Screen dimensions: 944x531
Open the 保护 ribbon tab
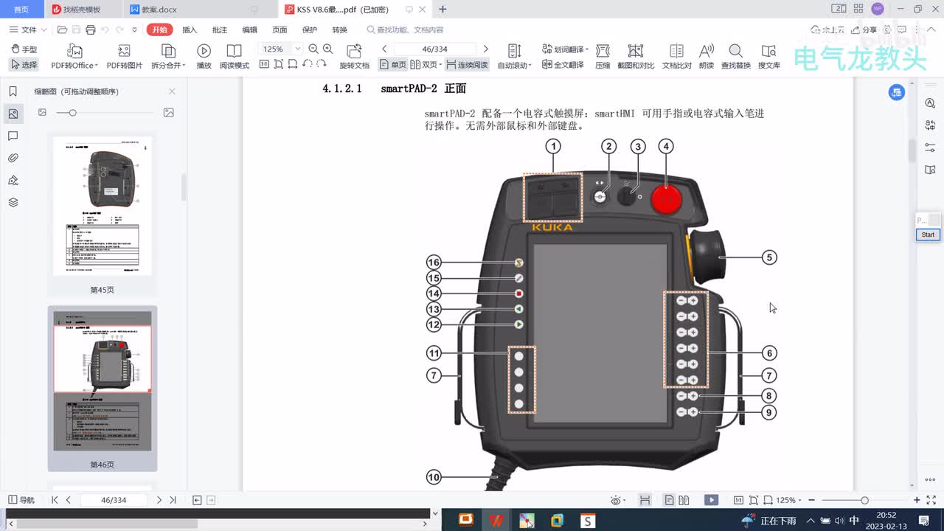point(310,29)
